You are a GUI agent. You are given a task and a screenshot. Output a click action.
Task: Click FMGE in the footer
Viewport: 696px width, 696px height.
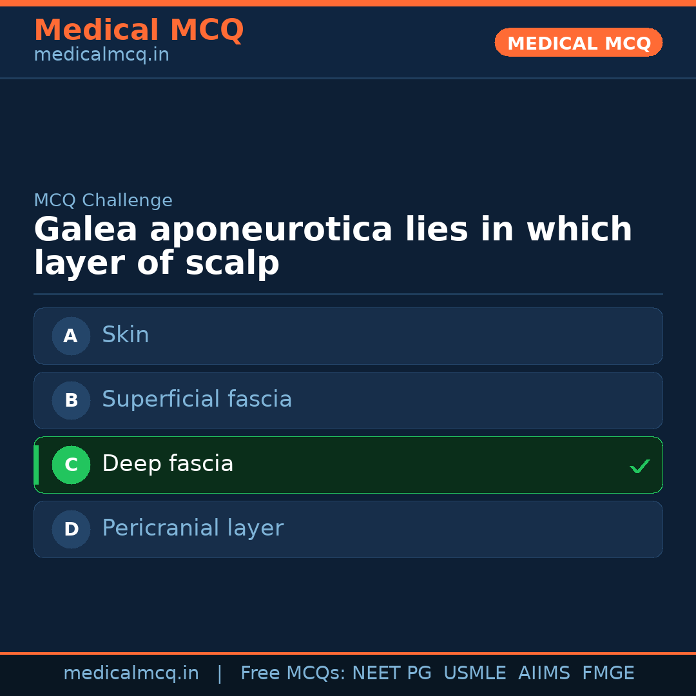[x=608, y=673]
